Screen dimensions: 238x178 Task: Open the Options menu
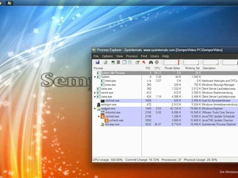tap(107, 56)
